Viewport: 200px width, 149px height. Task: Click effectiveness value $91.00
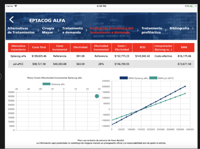pos(80,56)
